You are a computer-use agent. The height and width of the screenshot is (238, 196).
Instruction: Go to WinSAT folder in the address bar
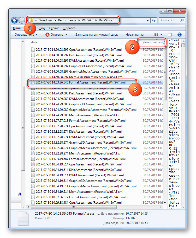(87, 20)
